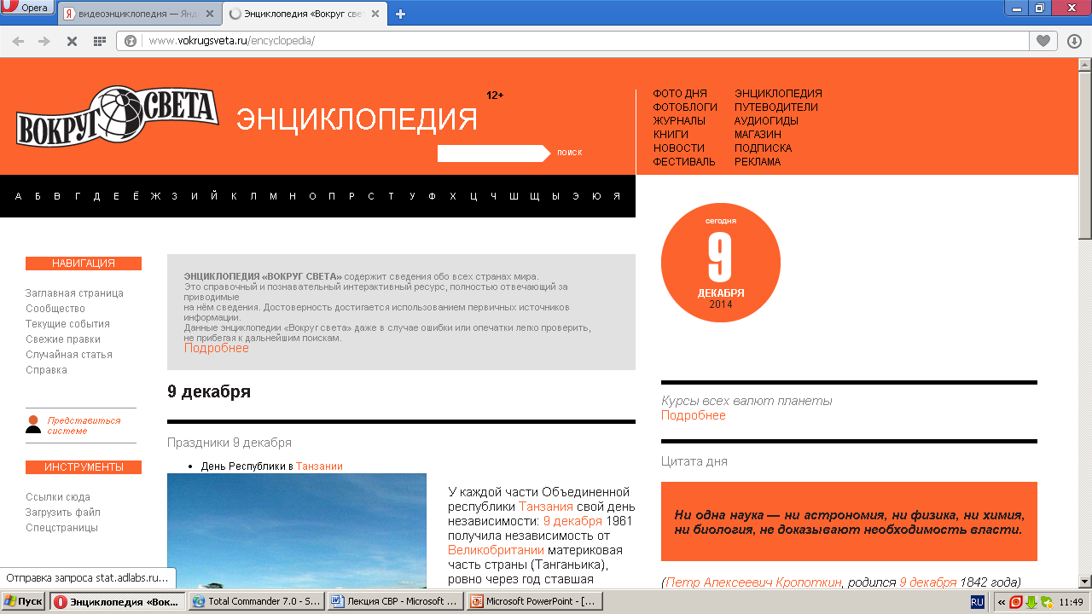The width and height of the screenshot is (1092, 614).
Task: Click Подробнее under Курсы всех валют планеты
Action: tap(694, 415)
